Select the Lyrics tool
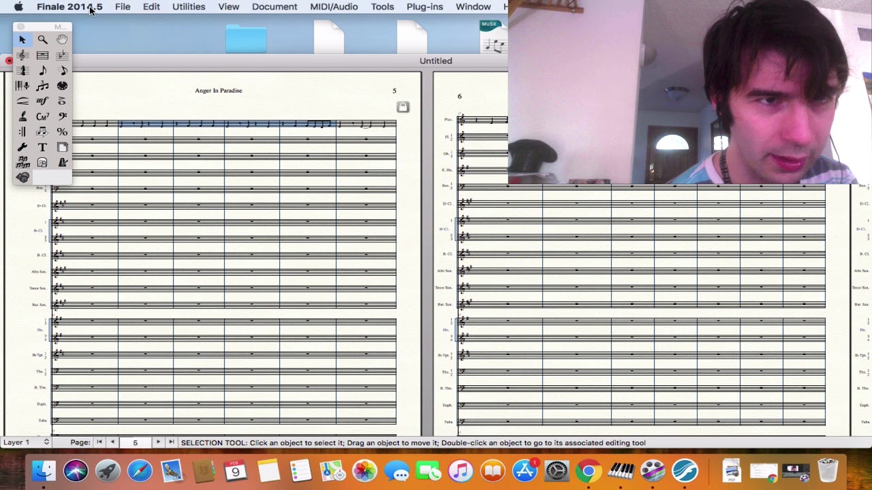Screen dimensions: 872x490 click(22, 116)
